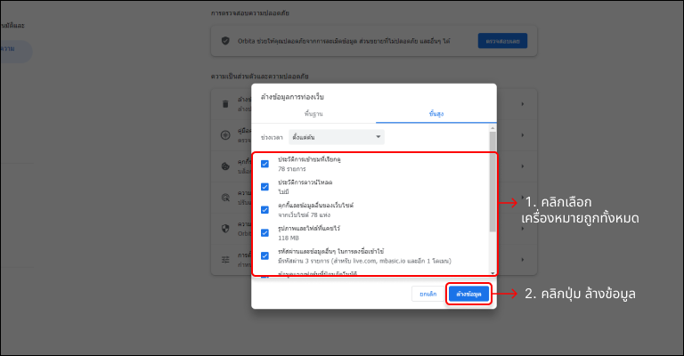Click the compass icon in the background settings list
Viewport: 684px width, 356px height.
225,135
